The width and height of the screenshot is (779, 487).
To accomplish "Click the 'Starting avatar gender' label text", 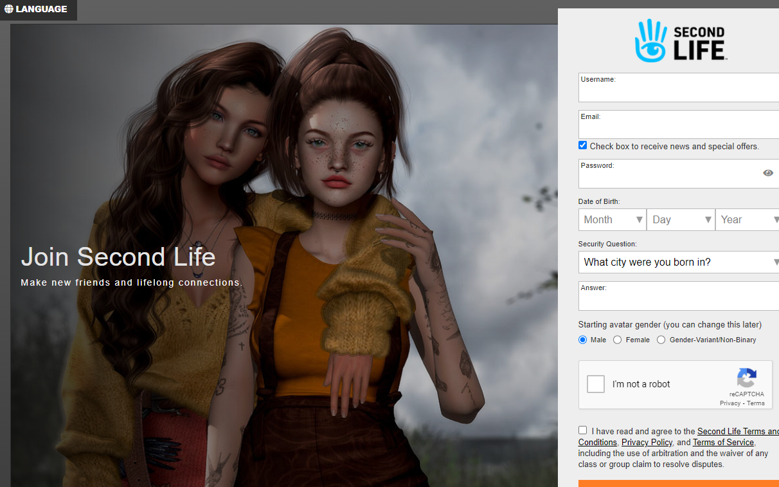I will [x=670, y=324].
